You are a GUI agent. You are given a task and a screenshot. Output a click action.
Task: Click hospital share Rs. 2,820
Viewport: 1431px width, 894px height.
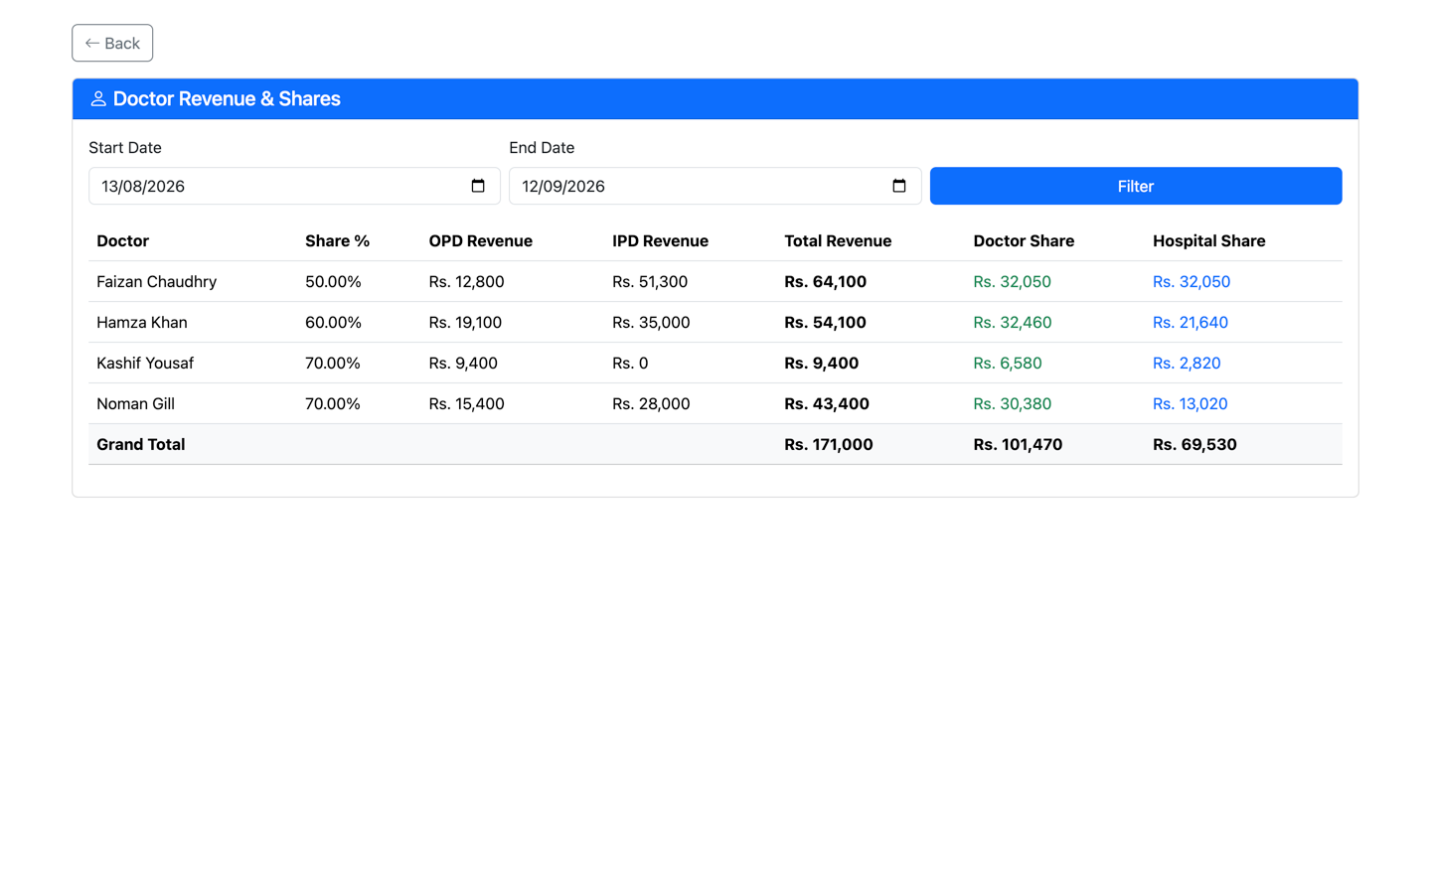pyautogui.click(x=1187, y=363)
